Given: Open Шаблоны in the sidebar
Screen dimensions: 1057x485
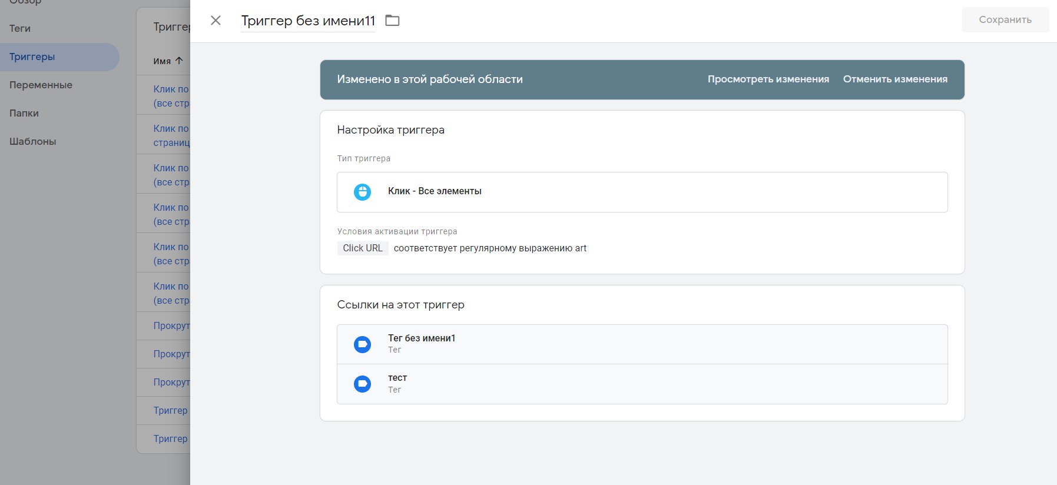Looking at the screenshot, I should (x=33, y=142).
